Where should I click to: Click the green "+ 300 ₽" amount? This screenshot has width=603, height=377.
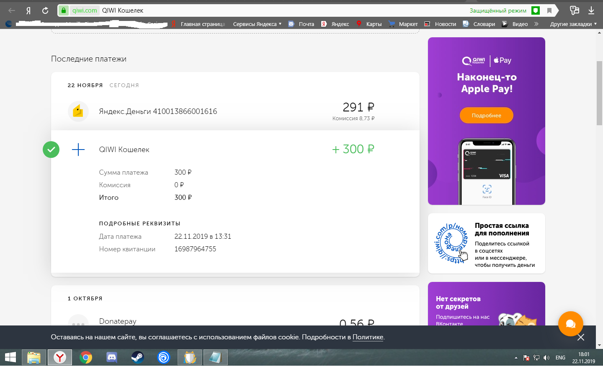tap(353, 149)
